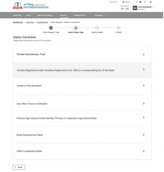The image size is (164, 172).
Task: Open the Grievances menu
Action: click(x=100, y=15)
